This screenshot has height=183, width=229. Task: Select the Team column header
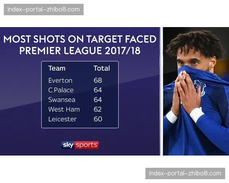tap(57, 68)
